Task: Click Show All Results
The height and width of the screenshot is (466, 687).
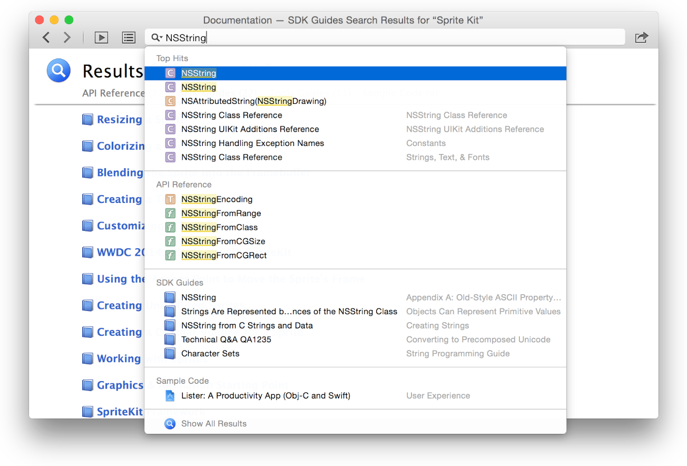Action: pos(214,424)
